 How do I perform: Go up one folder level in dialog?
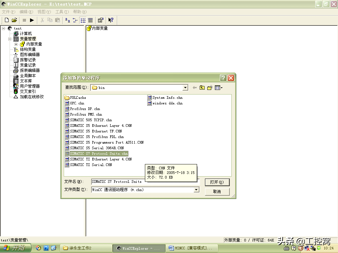[x=202, y=88]
